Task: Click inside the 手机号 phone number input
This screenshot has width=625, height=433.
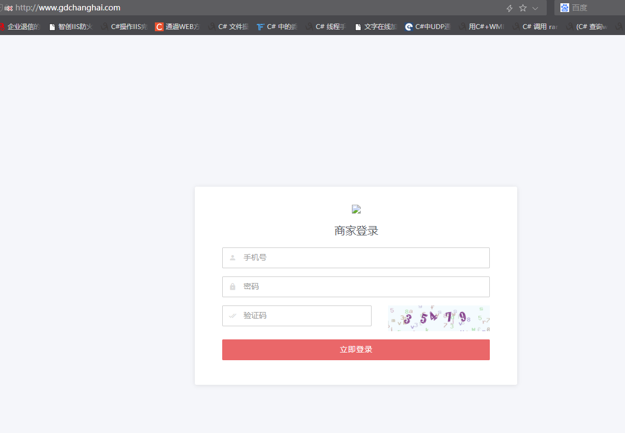Action: (356, 257)
